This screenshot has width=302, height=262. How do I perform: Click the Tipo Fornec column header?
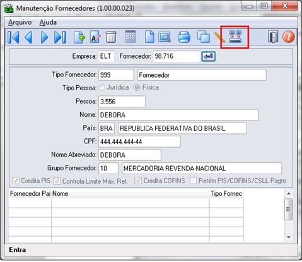pyautogui.click(x=226, y=194)
